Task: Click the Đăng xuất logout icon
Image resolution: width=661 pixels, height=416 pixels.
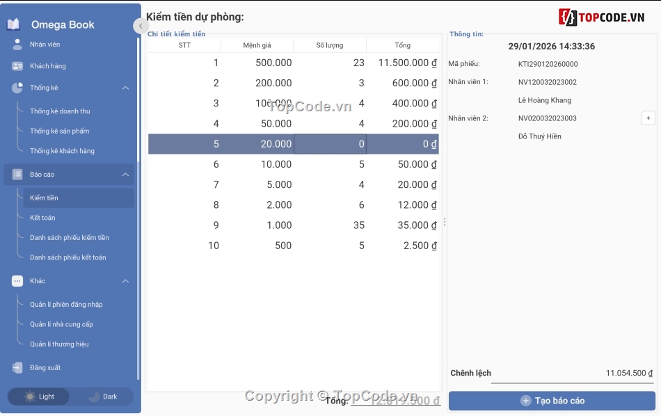Action: tap(17, 367)
